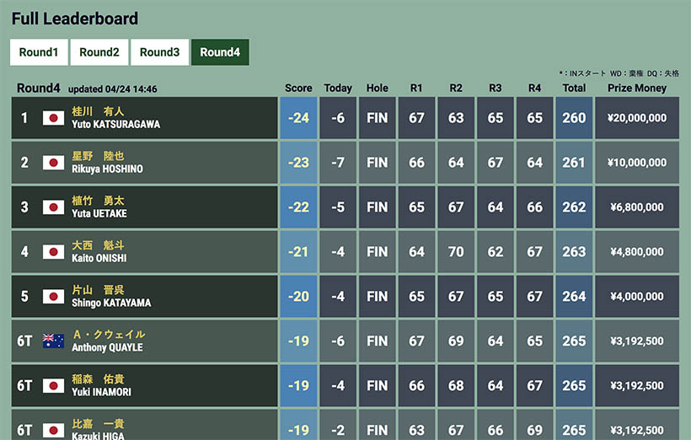Click Australian flag next to Anthony Quayle
This screenshot has height=440, width=691.
(x=53, y=341)
